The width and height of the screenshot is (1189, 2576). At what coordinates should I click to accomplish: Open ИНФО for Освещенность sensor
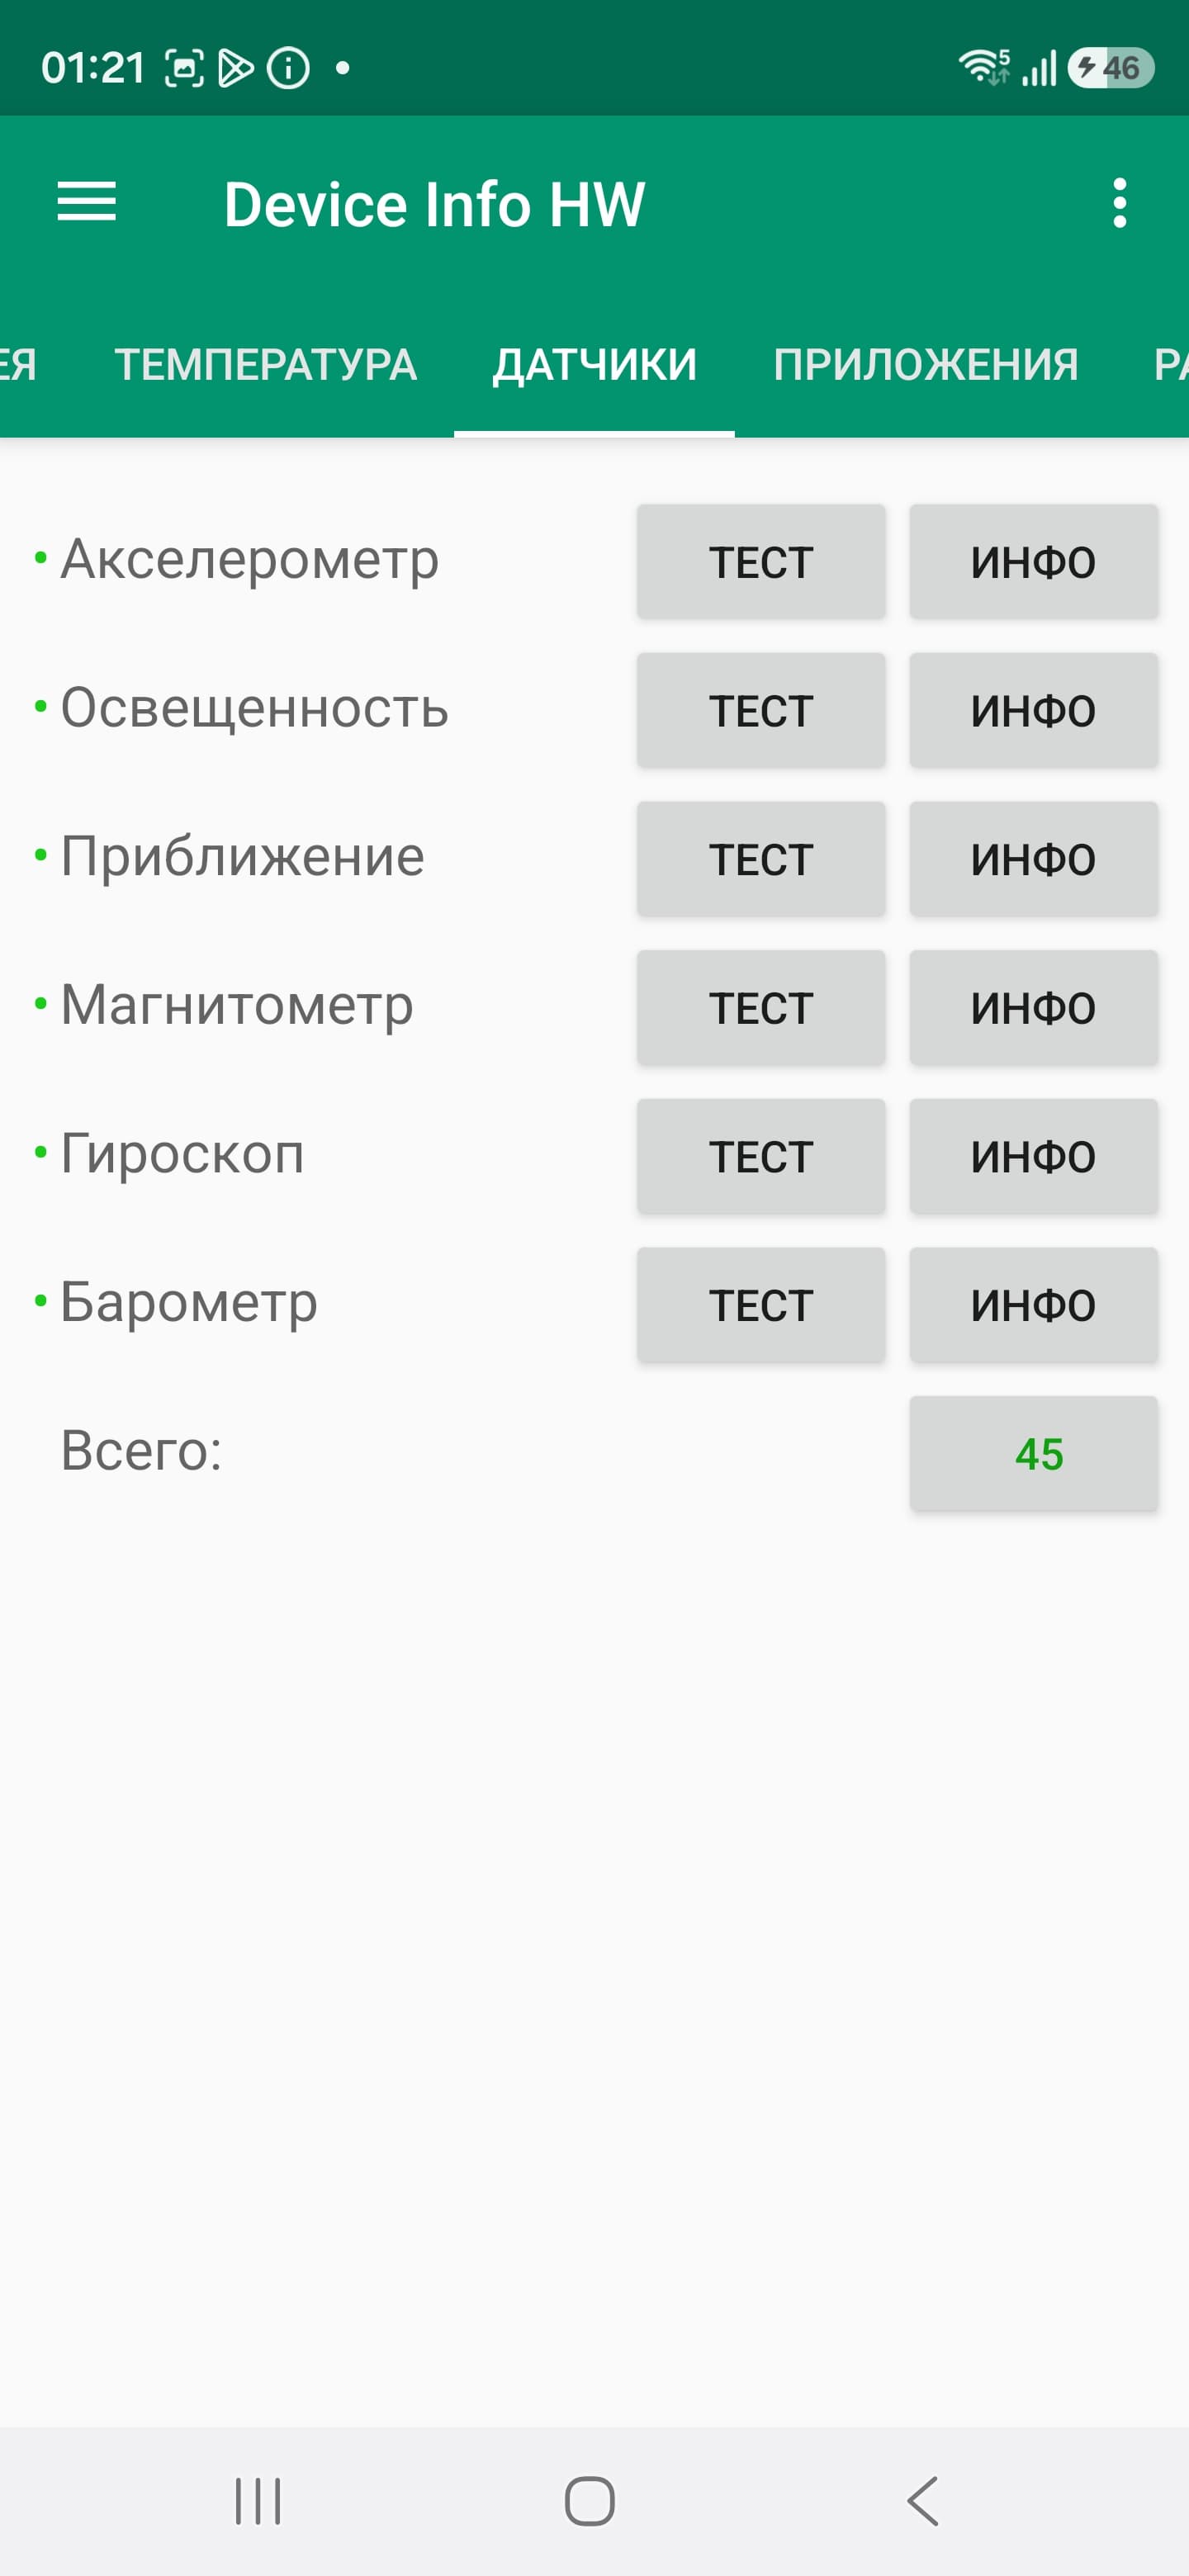(1033, 711)
